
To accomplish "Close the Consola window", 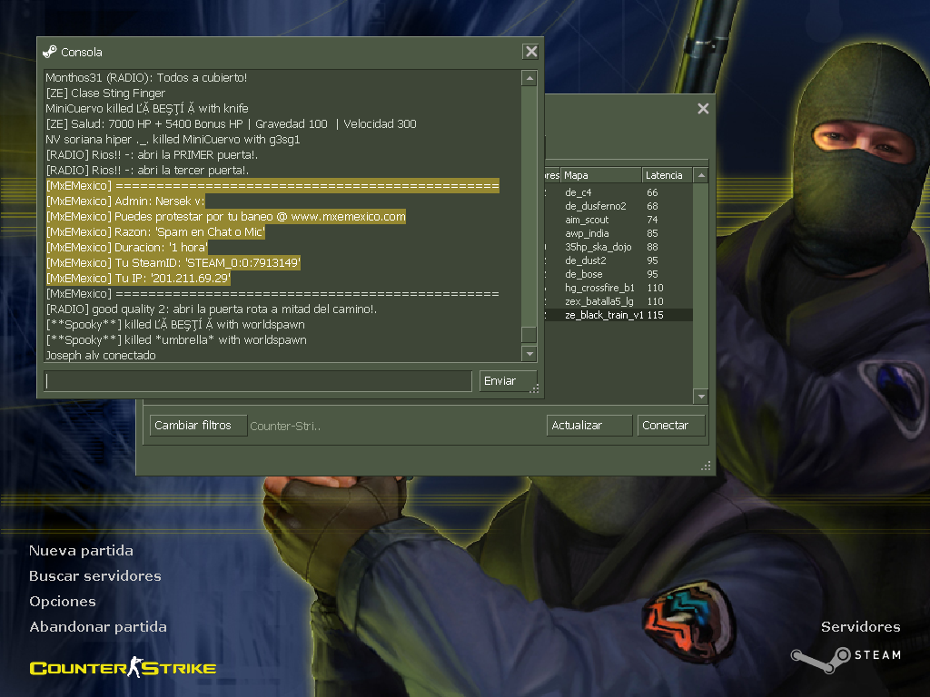I will pos(530,52).
